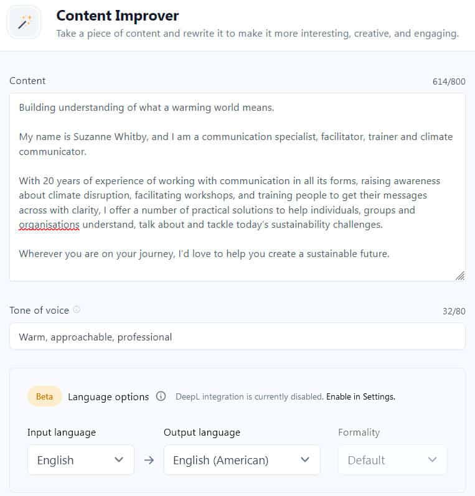Open the Formality Default dropdown
Viewport: 475px width, 496px height.
pyautogui.click(x=392, y=461)
